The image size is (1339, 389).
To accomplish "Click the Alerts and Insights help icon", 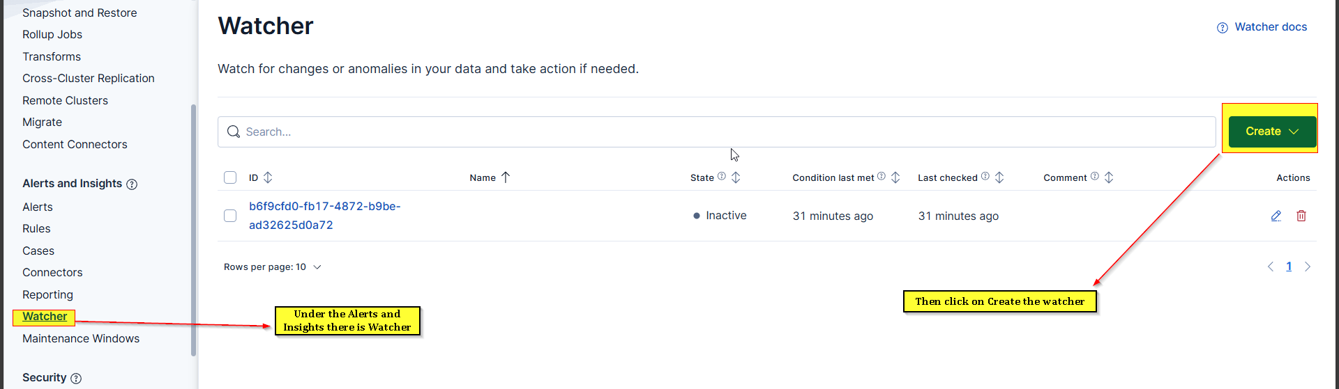I will [132, 184].
